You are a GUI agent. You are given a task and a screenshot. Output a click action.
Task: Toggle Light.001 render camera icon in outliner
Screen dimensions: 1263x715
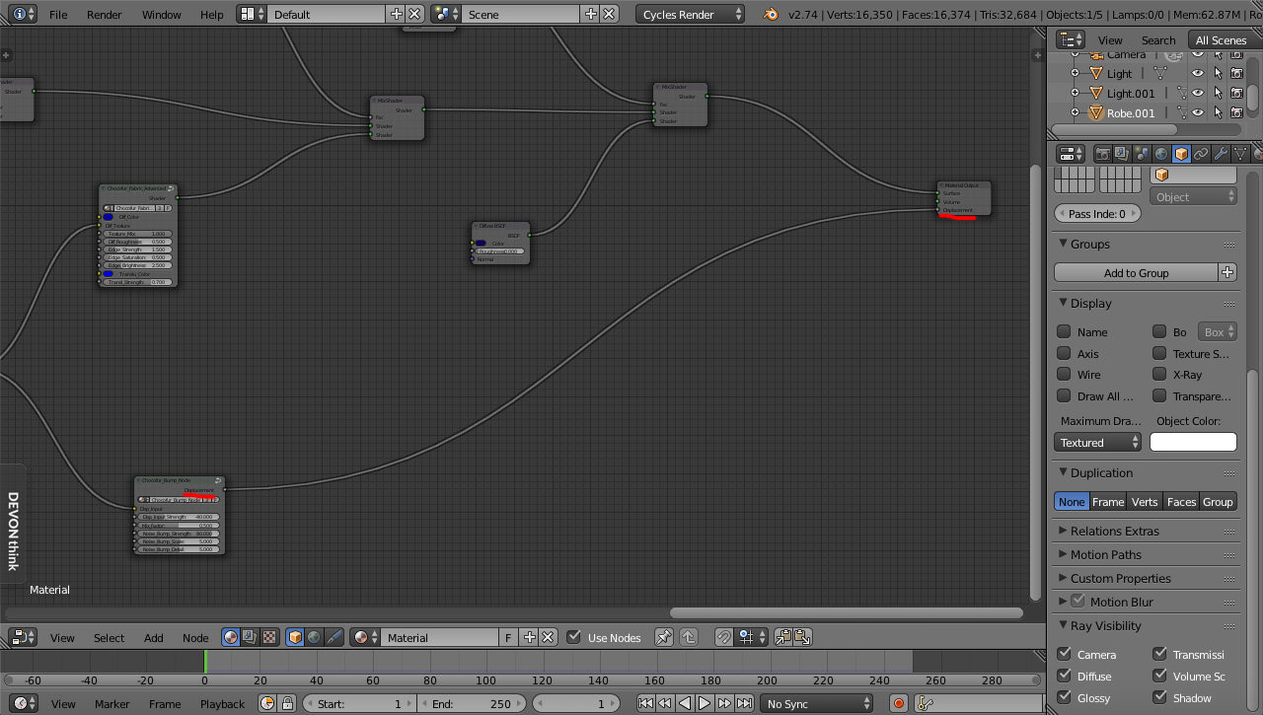pos(1236,93)
